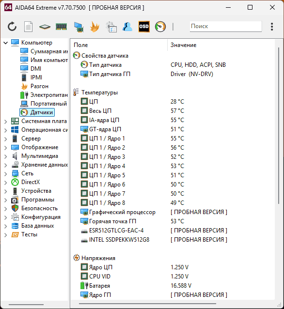Collapse the Компьютер tree node
284x309 pixels.
click(x=6, y=43)
